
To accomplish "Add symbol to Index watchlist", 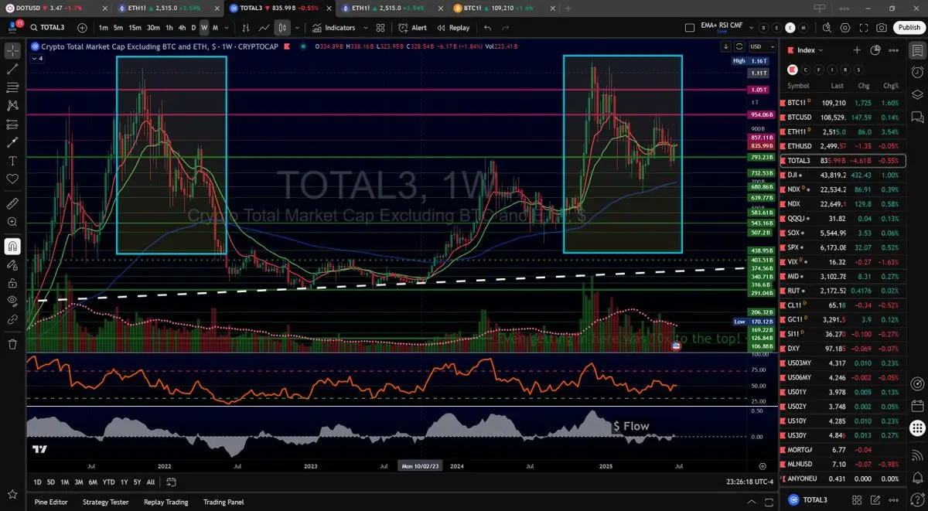I will [857, 50].
